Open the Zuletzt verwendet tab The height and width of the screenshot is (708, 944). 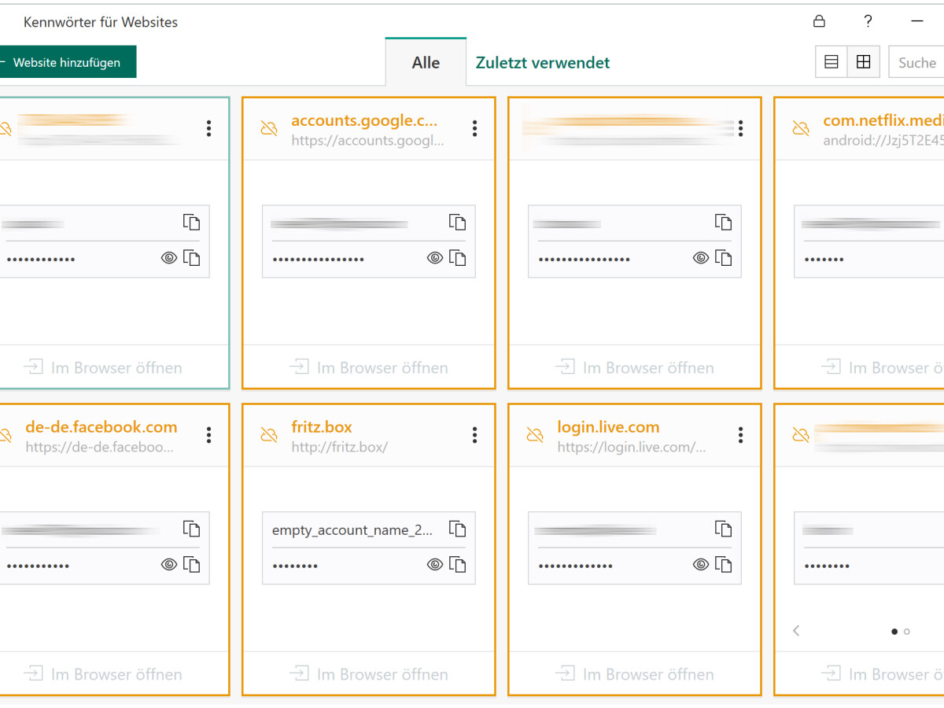coord(541,63)
